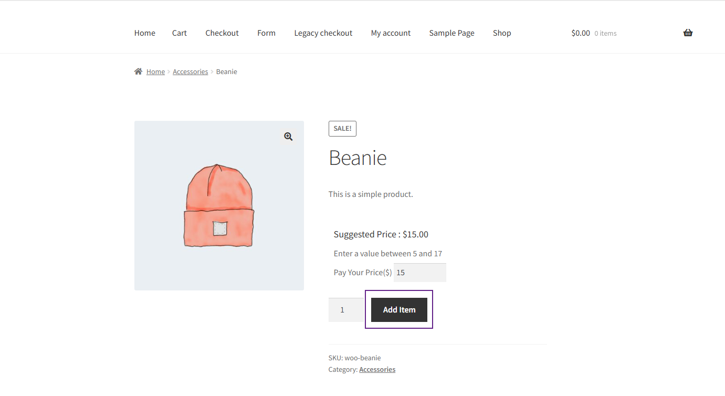Go to the Cart page
The height and width of the screenshot is (396, 725).
[180, 33]
